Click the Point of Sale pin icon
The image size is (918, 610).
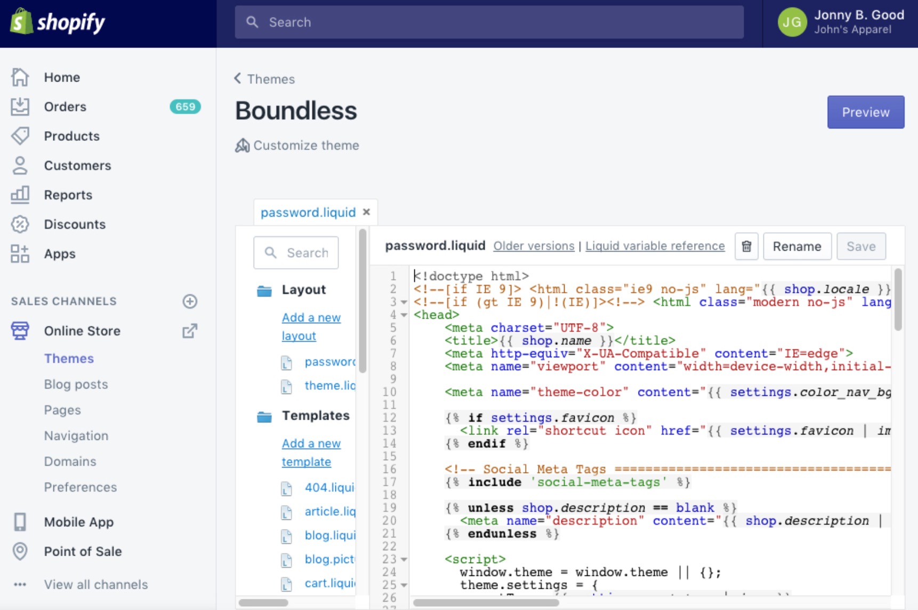(x=20, y=551)
